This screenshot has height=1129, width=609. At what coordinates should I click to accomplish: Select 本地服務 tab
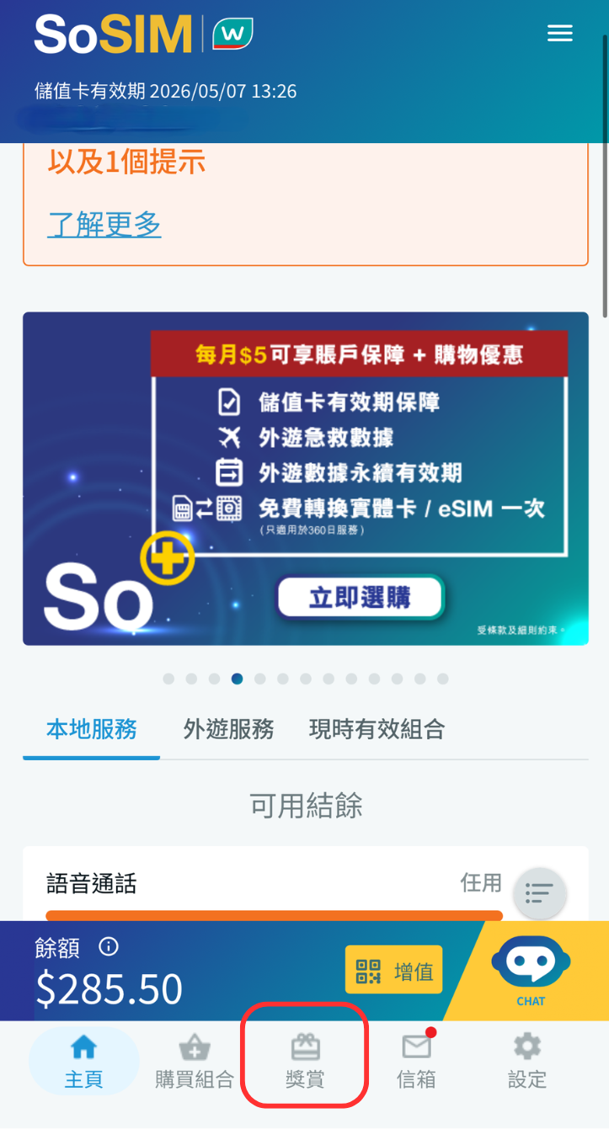pos(92,729)
